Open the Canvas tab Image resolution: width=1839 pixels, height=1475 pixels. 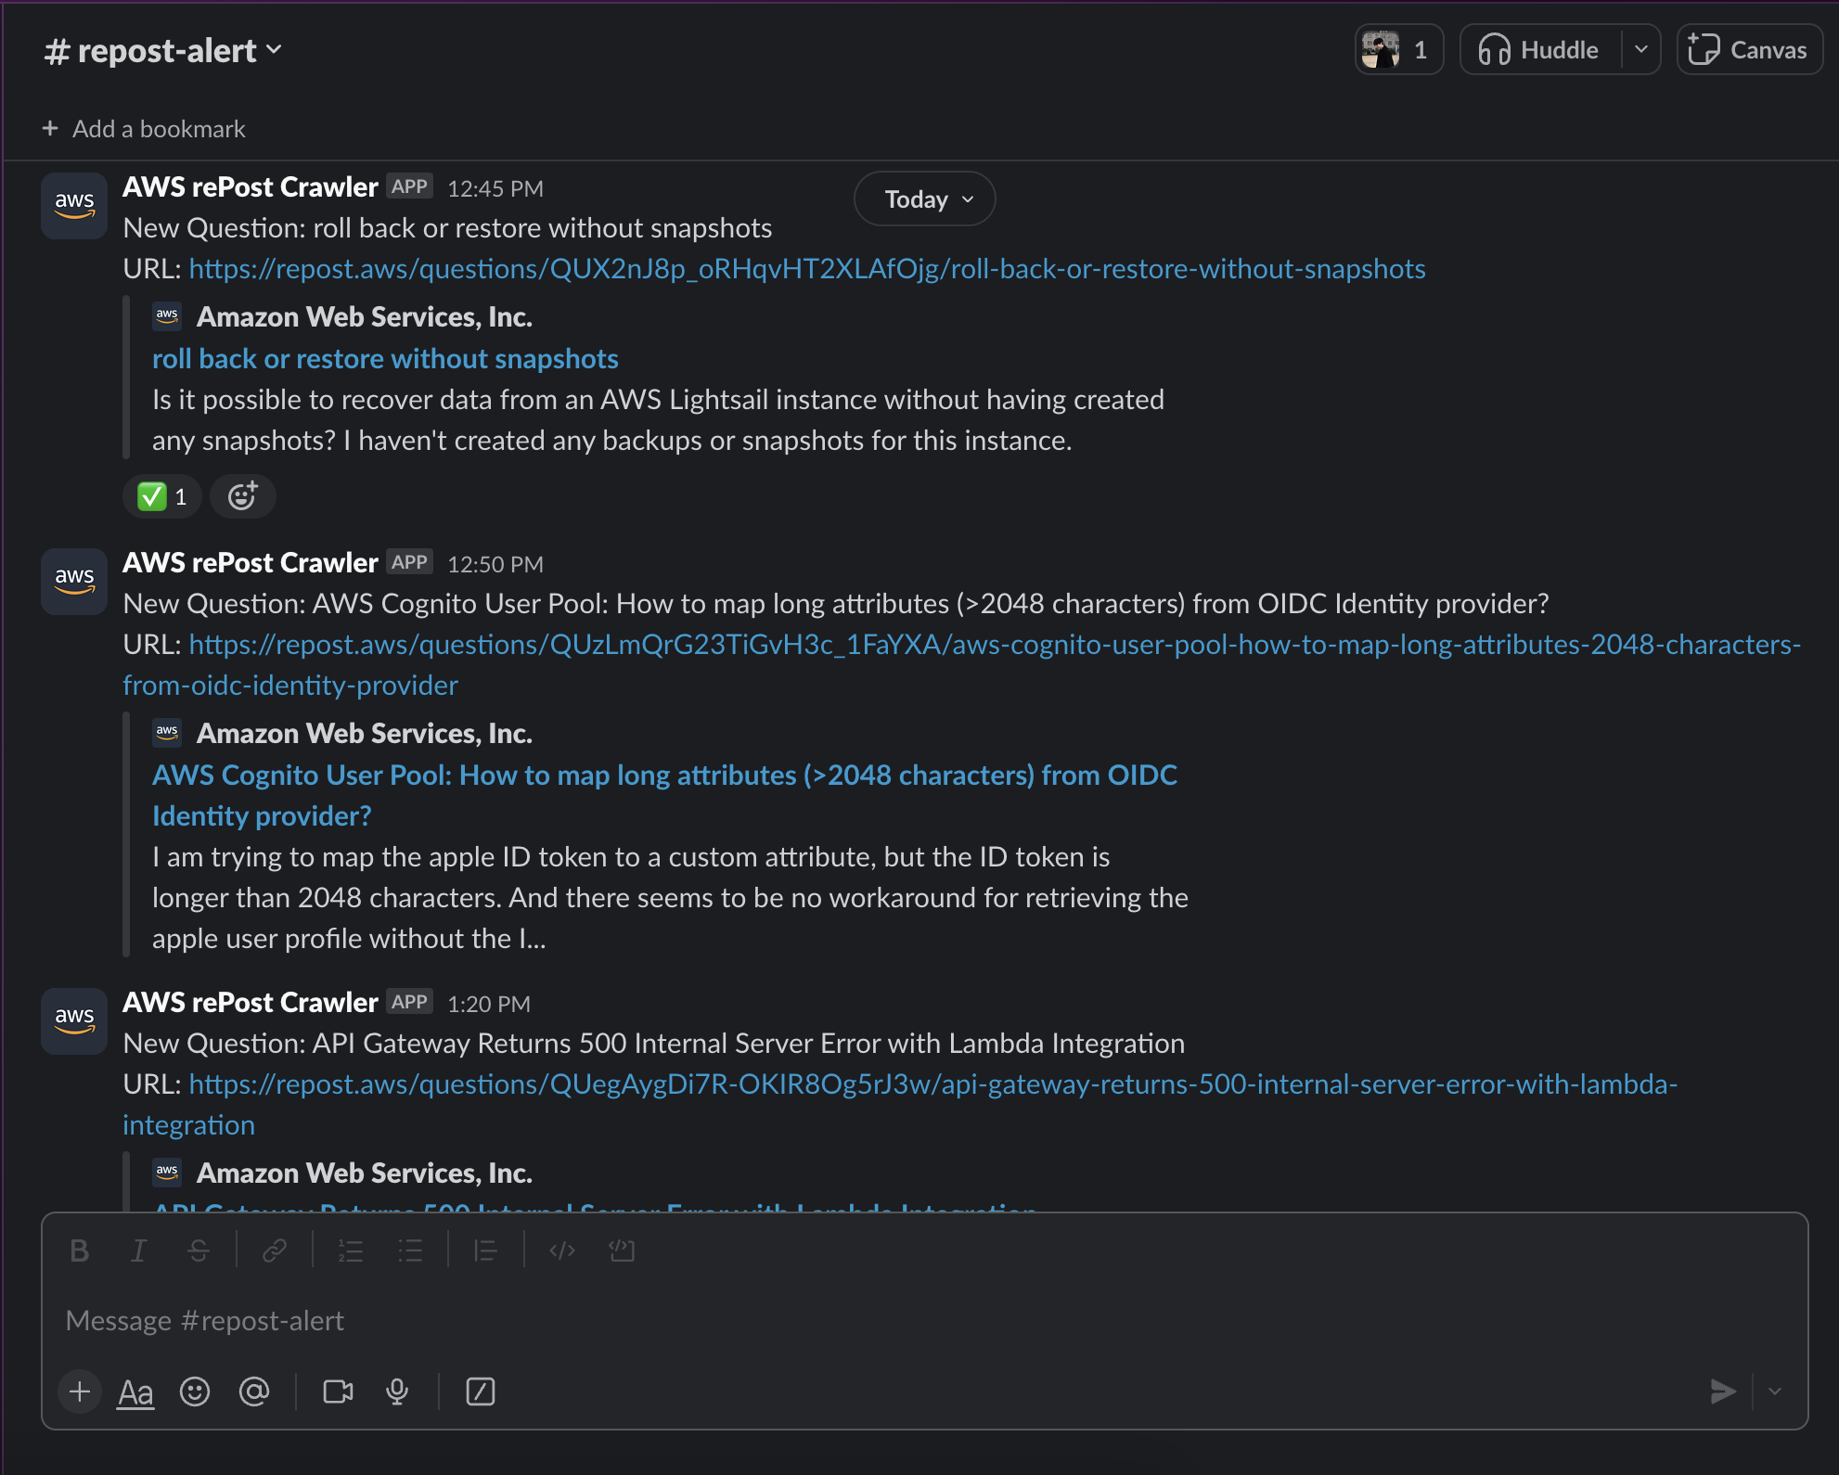click(1749, 50)
